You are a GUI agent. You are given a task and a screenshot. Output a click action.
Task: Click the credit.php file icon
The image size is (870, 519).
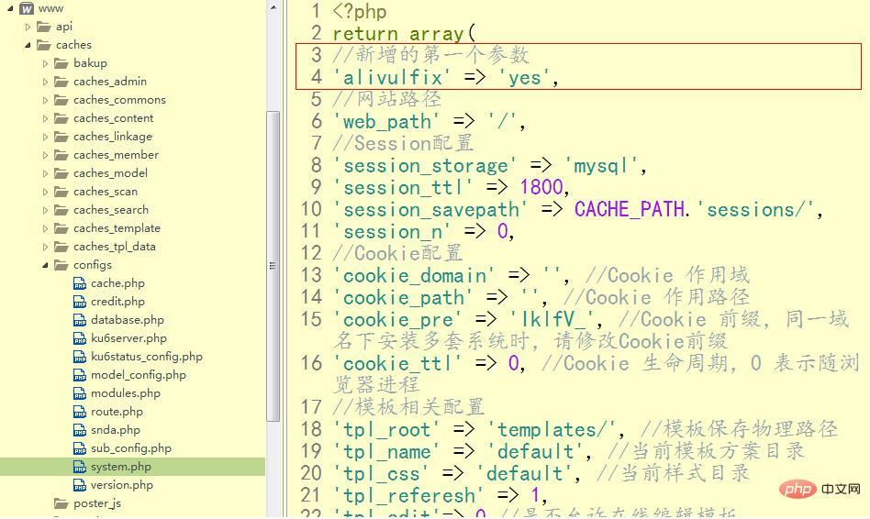click(80, 302)
